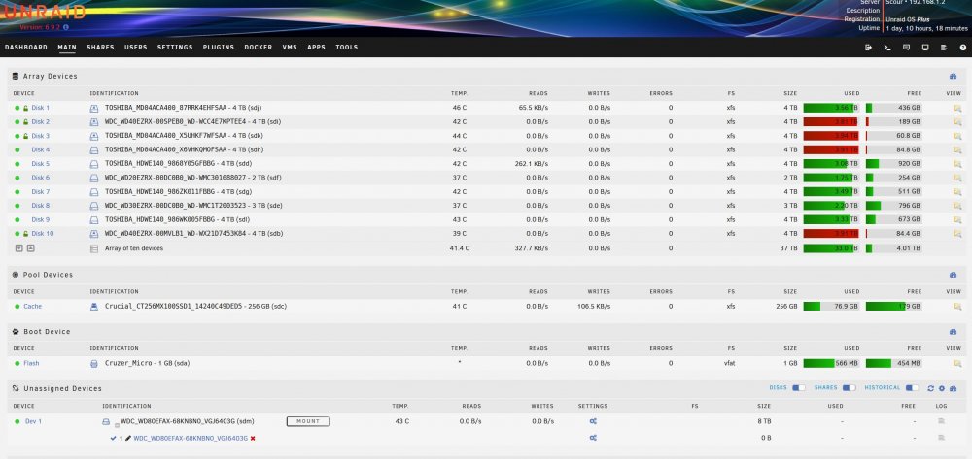
Task: Click Disk 5 green used-space bar
Action: tap(831, 164)
